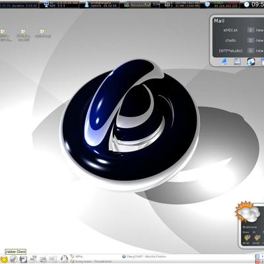This screenshot has height=264, width=264.
Task: Open the second desktop folder icon
Action: [23, 31]
